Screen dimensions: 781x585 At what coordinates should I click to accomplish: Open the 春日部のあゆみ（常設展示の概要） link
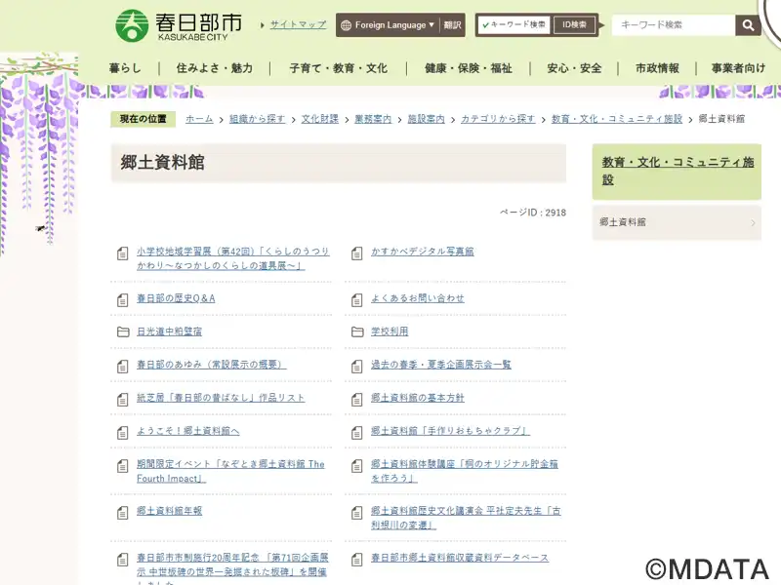click(211, 365)
